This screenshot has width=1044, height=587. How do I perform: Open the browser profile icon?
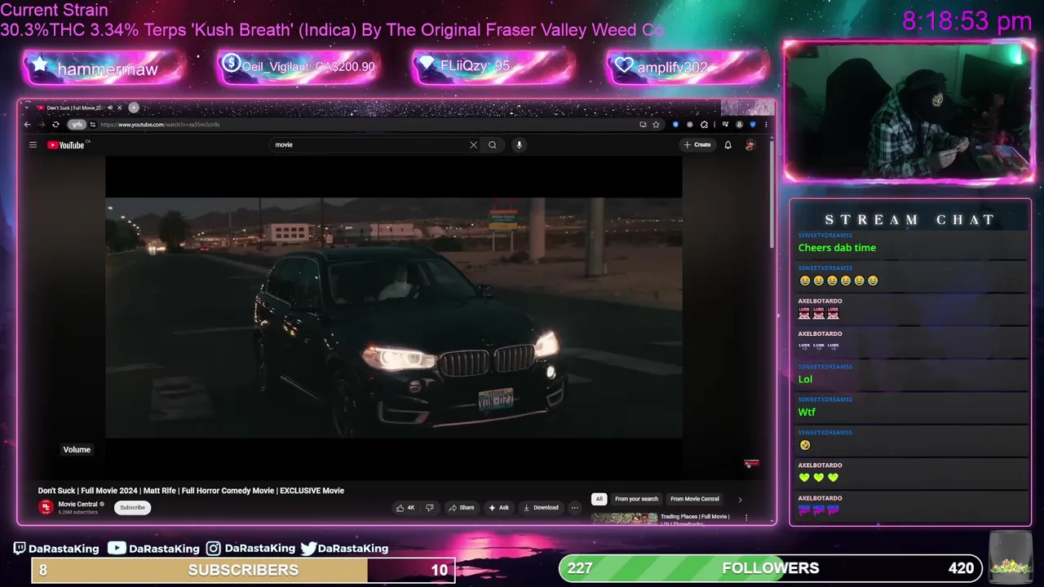point(739,125)
